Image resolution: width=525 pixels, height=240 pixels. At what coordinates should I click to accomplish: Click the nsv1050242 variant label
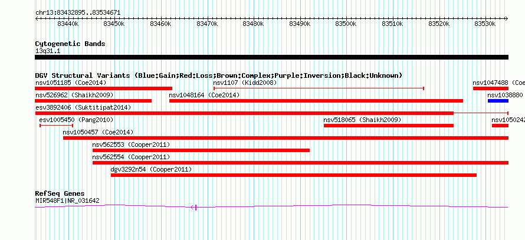point(508,120)
